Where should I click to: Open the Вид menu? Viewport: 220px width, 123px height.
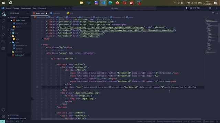35,8
